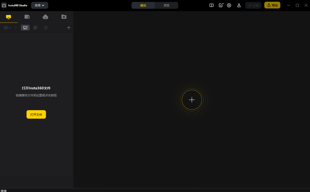This screenshot has height=192, width=310.
Task: Open the feedback note icon with red dot
Action: [x=221, y=5]
